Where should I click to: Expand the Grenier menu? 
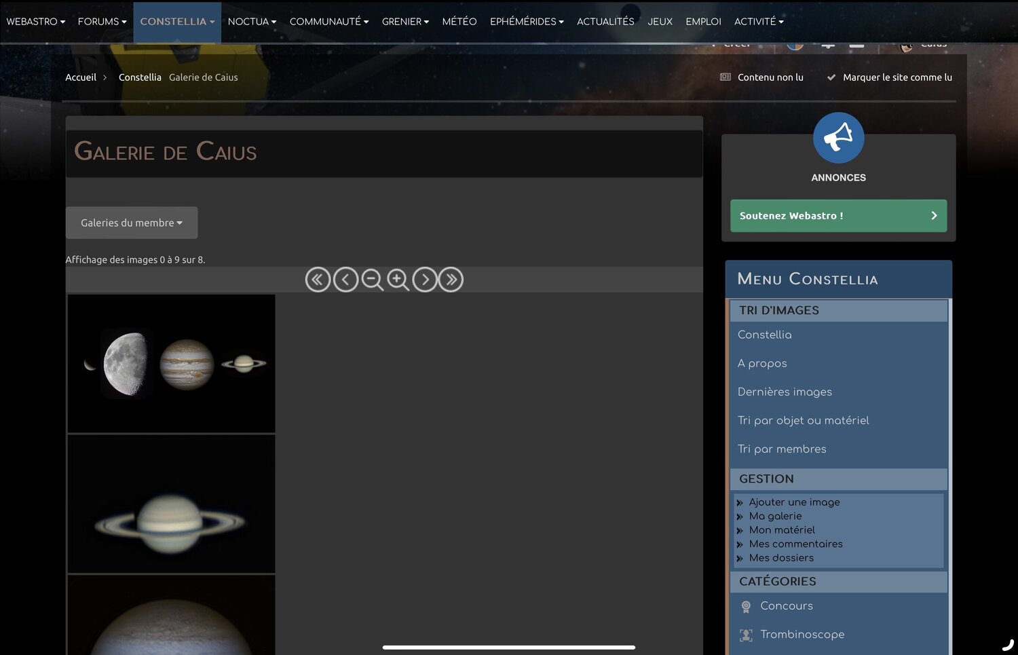coord(405,22)
